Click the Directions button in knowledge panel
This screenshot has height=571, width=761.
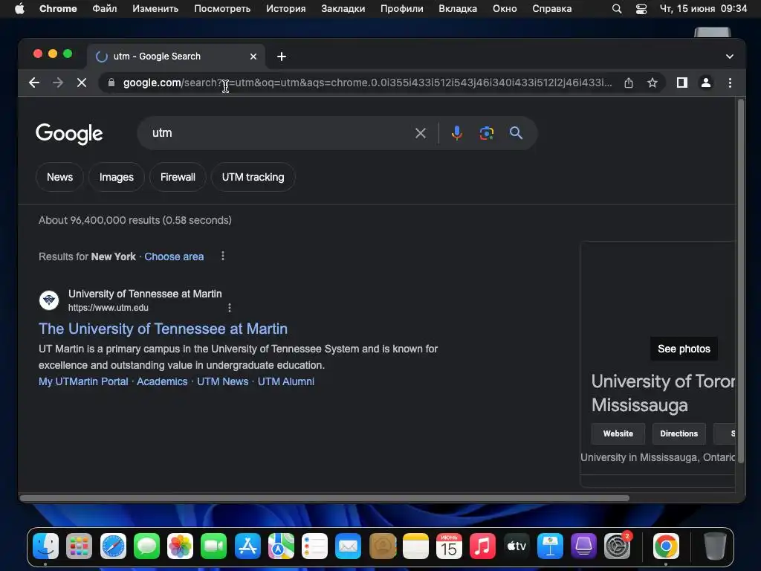point(679,433)
